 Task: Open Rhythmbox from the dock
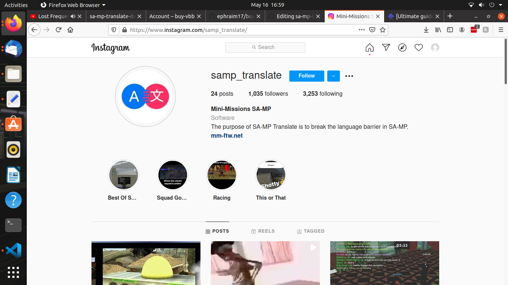[13, 150]
